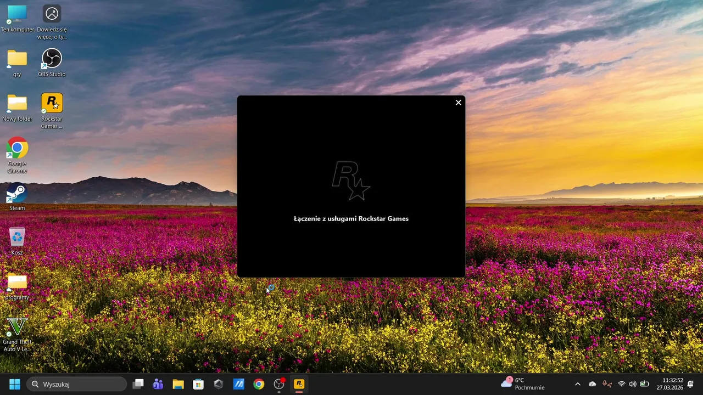Launch OBS Studio from desktop
Screen dimensions: 703x395
(x=52, y=63)
